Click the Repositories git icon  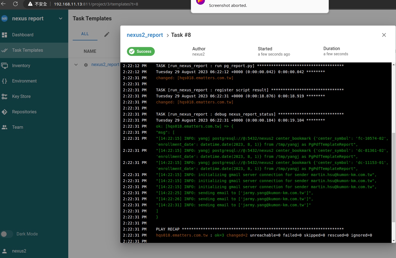(4, 112)
